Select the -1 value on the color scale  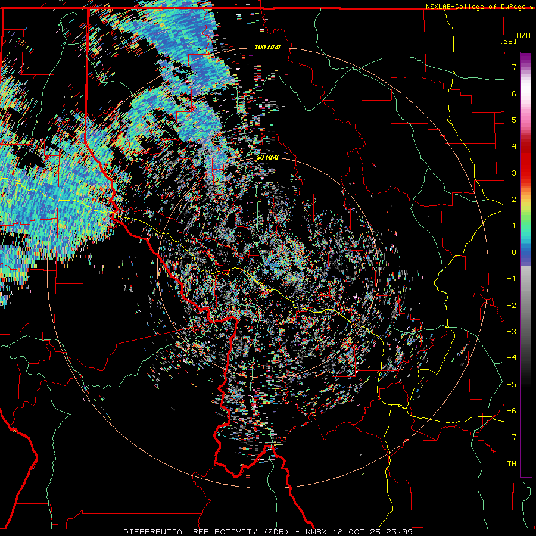512,279
